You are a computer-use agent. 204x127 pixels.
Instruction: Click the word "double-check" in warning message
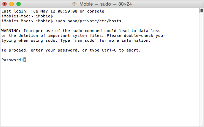coord(139,35)
